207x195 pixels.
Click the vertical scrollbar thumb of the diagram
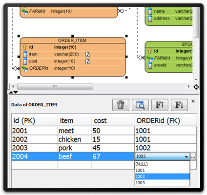[x=196, y=22]
